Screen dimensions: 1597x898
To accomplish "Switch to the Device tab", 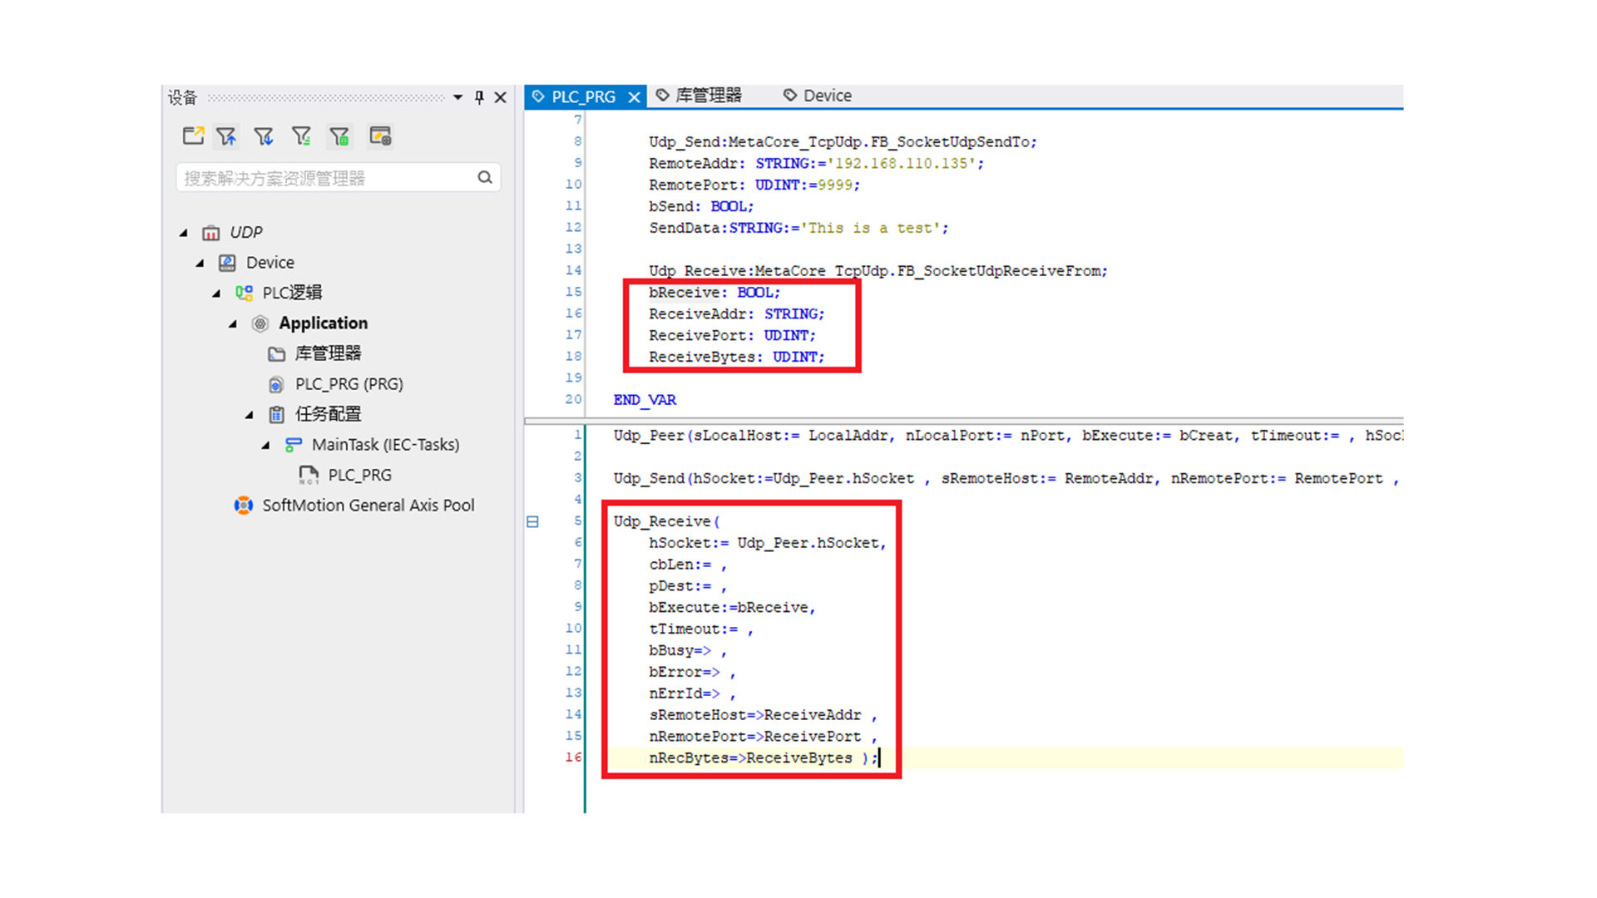I will tap(818, 96).
